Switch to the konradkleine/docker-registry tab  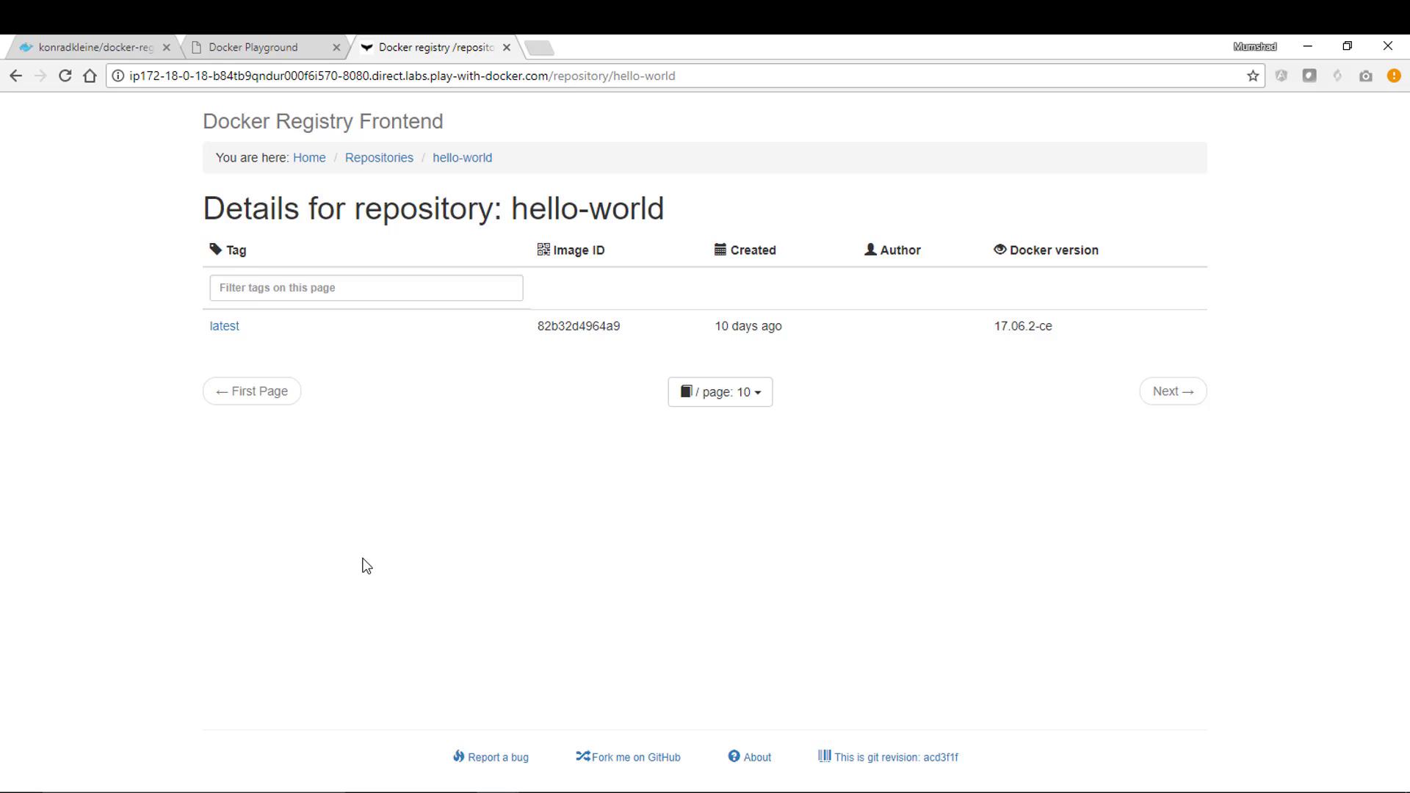(94, 47)
